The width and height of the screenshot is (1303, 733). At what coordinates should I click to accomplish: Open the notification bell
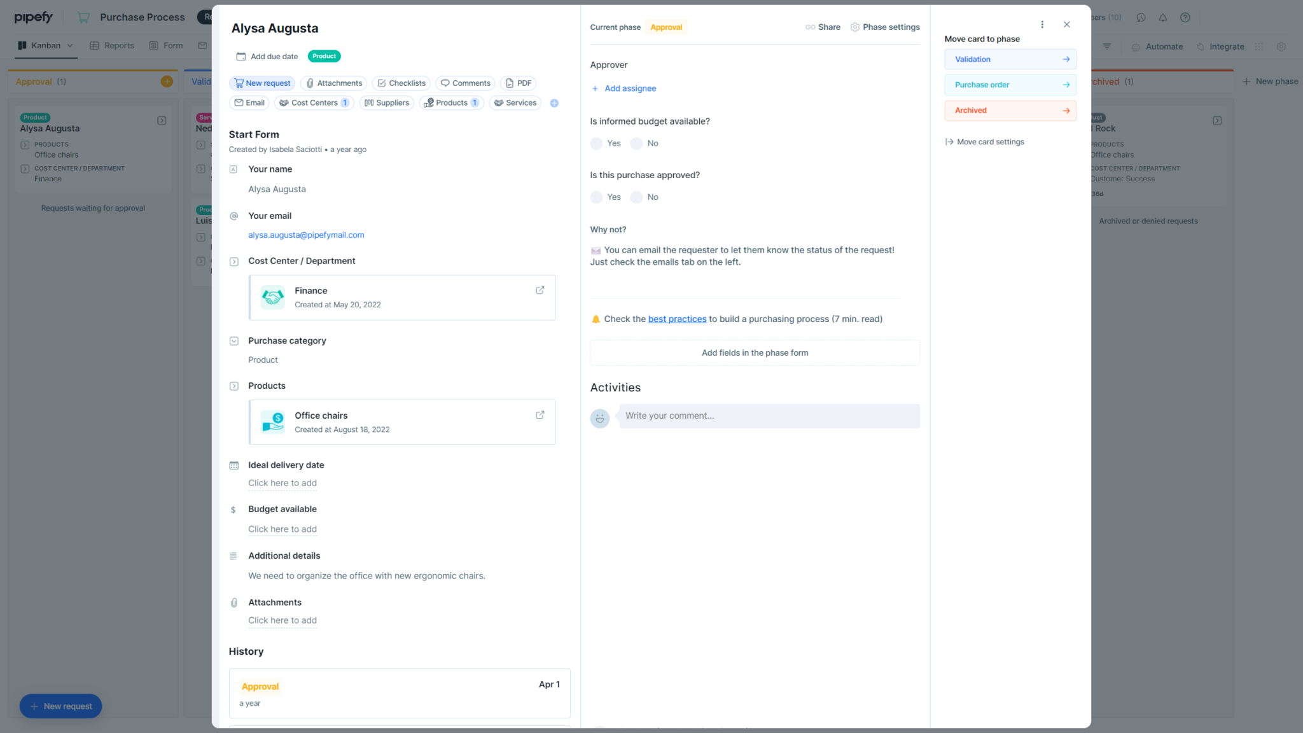(x=1162, y=17)
